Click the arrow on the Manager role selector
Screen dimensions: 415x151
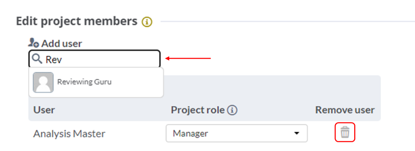pos(297,134)
